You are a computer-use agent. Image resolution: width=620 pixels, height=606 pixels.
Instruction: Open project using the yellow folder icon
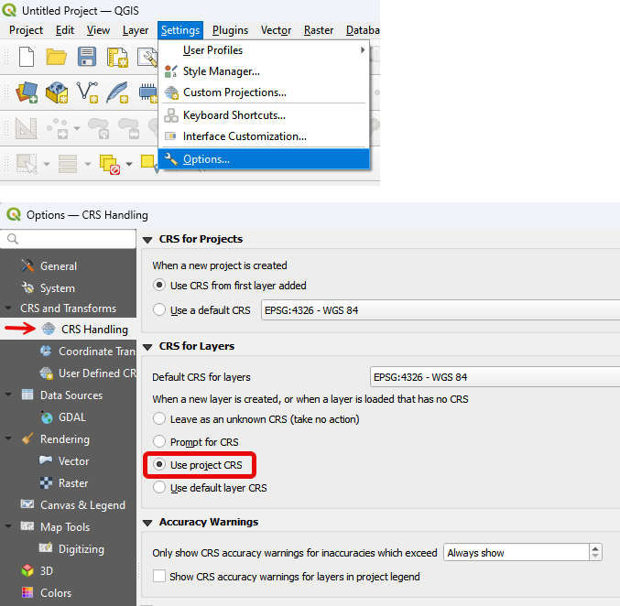57,57
